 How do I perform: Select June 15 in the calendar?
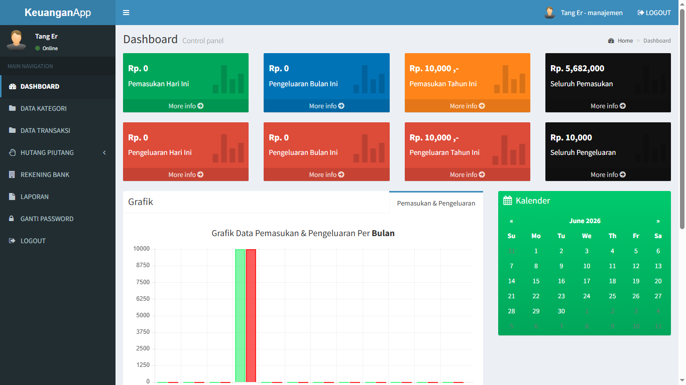point(536,281)
